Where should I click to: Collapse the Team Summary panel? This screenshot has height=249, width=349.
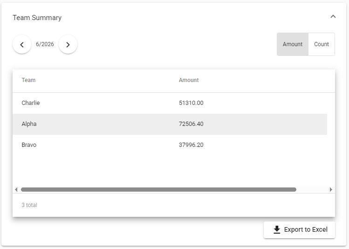[x=333, y=17]
